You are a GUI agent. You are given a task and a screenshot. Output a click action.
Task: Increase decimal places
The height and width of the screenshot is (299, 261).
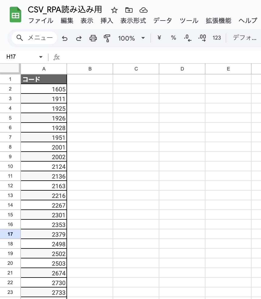tap(202, 38)
